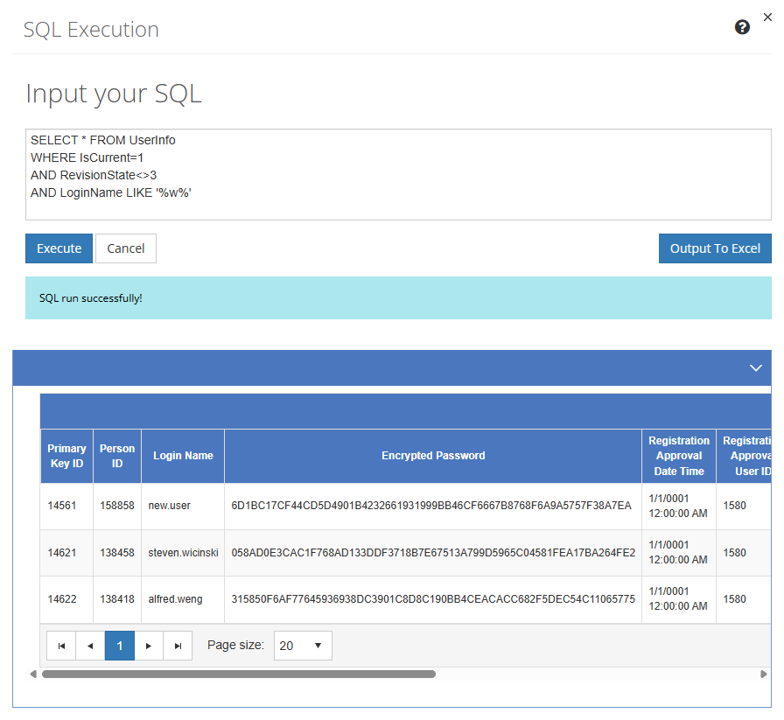Open the help icon
This screenshot has height=720, width=784.
click(742, 27)
